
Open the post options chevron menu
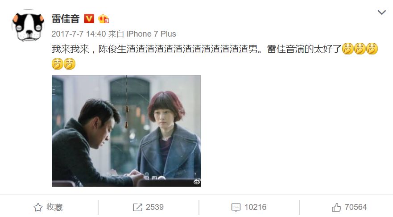pyautogui.click(x=381, y=12)
